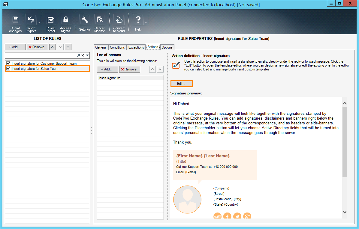Screen dimensions: 359x229
Task: Move the selected action down
Action: [160, 69]
